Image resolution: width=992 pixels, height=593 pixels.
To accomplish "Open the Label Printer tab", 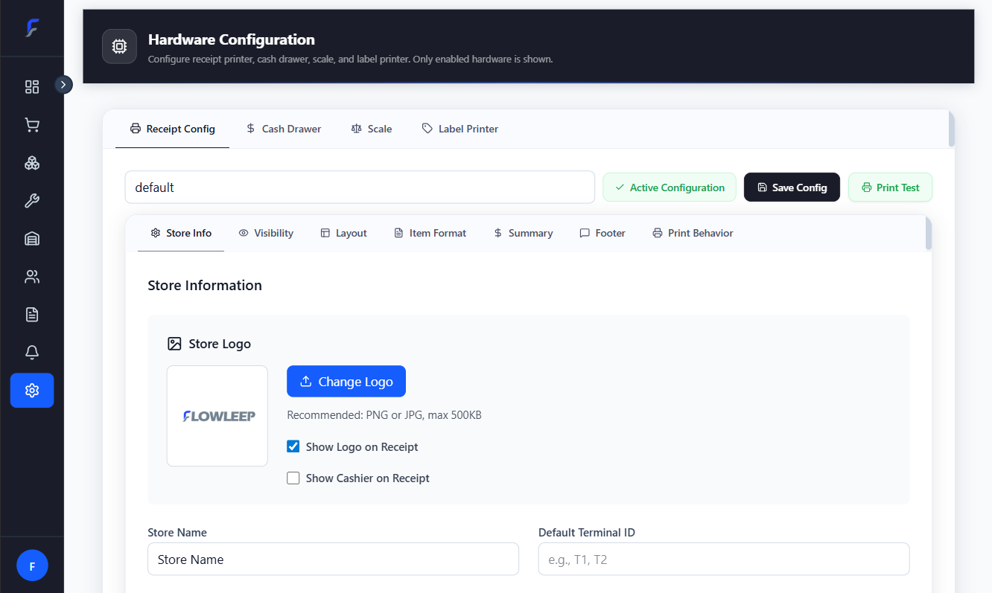I will click(460, 128).
